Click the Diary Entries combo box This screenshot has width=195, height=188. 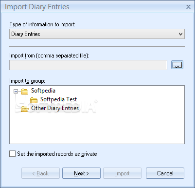click(97, 34)
